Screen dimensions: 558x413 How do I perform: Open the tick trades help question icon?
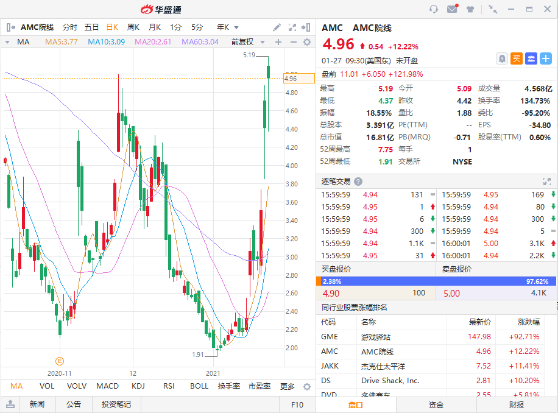[358, 182]
